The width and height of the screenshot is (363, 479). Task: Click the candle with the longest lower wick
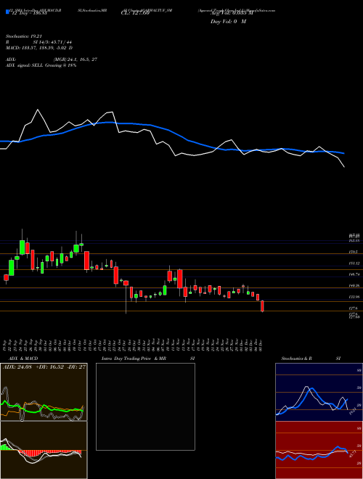pyautogui.click(x=126, y=297)
